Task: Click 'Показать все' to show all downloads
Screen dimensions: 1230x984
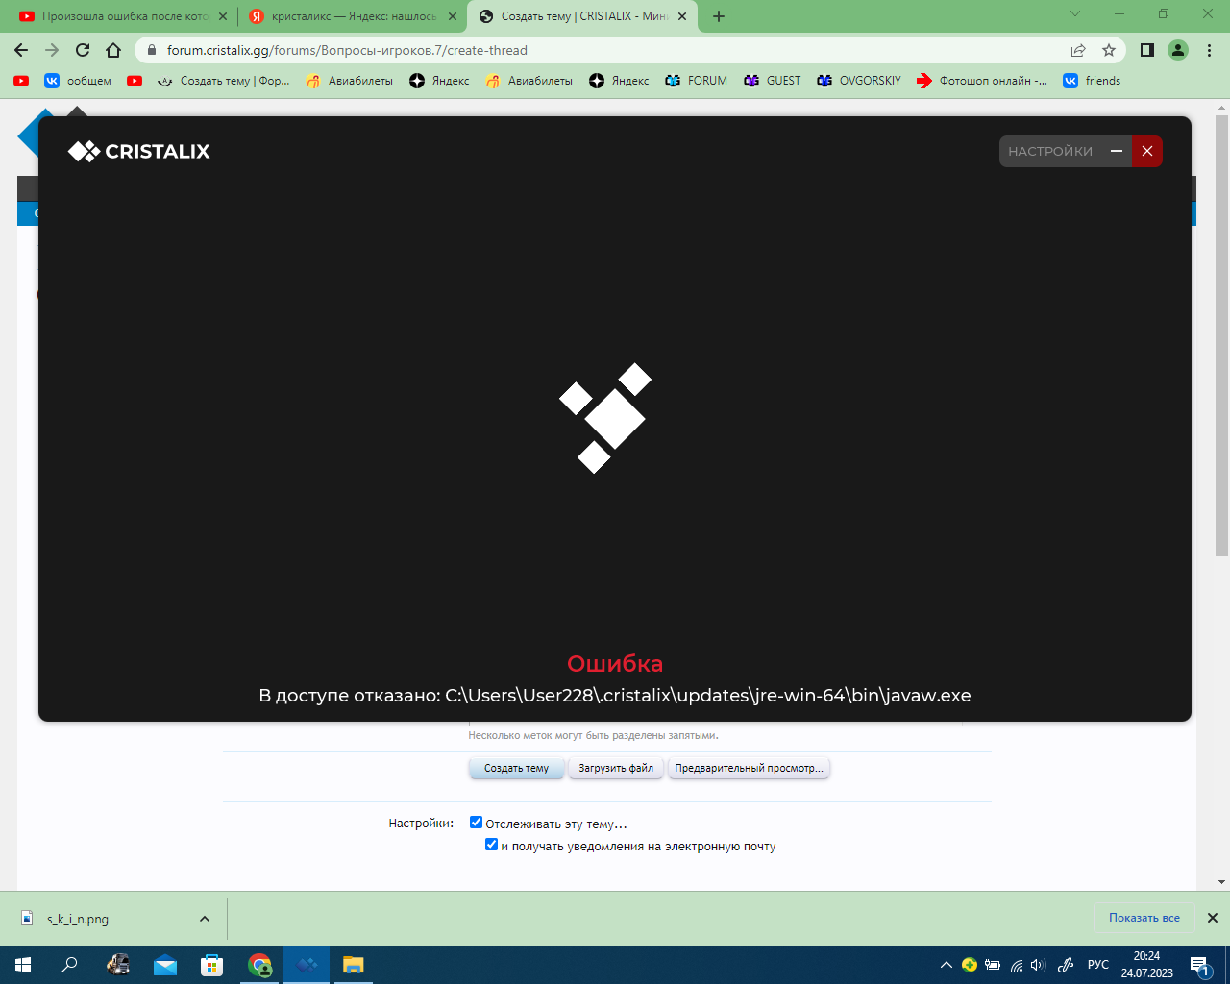Action: tap(1144, 918)
